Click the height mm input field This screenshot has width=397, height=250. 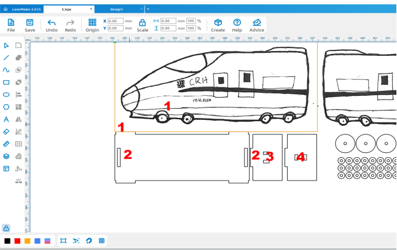pos(168,28)
